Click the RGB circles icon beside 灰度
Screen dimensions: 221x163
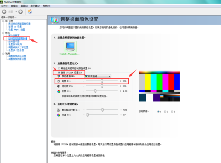click(x=58, y=91)
